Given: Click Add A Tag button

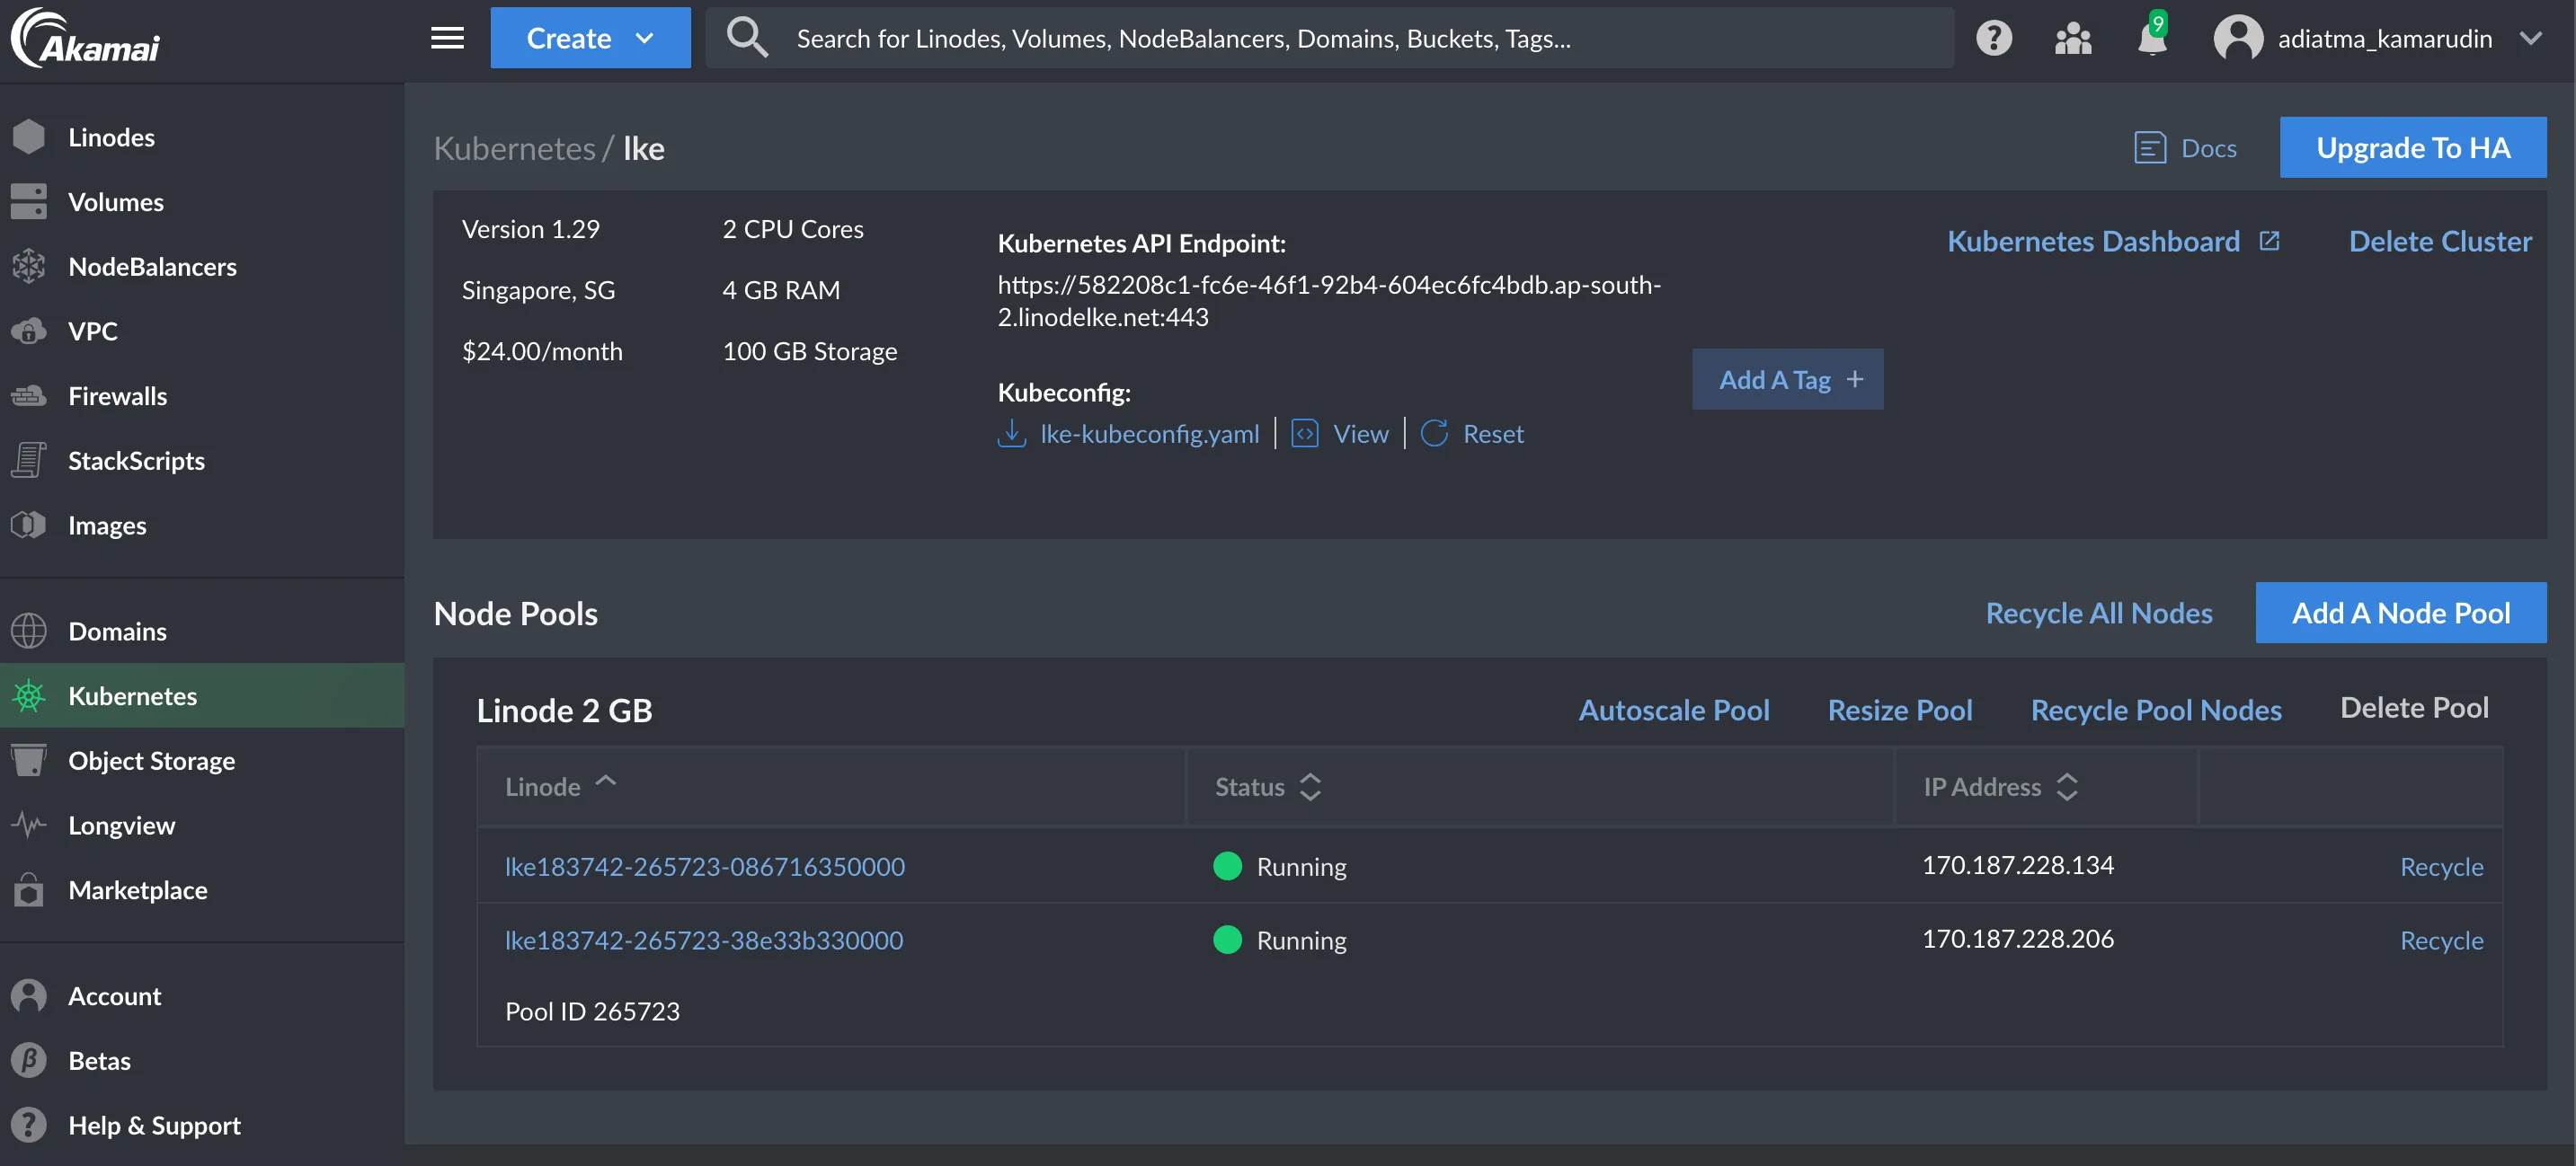Looking at the screenshot, I should point(1788,379).
